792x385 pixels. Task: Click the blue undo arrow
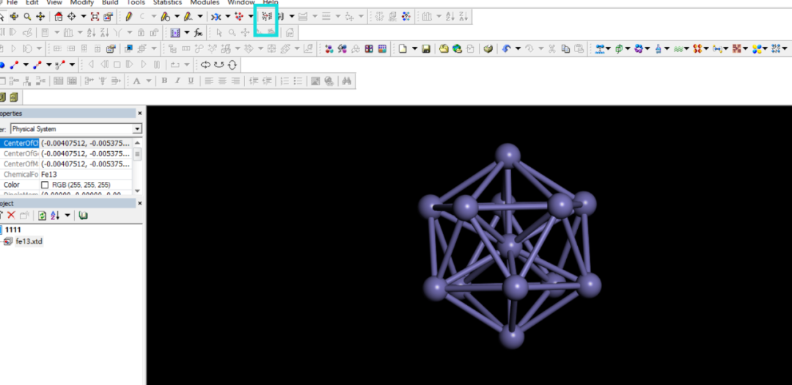[x=506, y=49]
